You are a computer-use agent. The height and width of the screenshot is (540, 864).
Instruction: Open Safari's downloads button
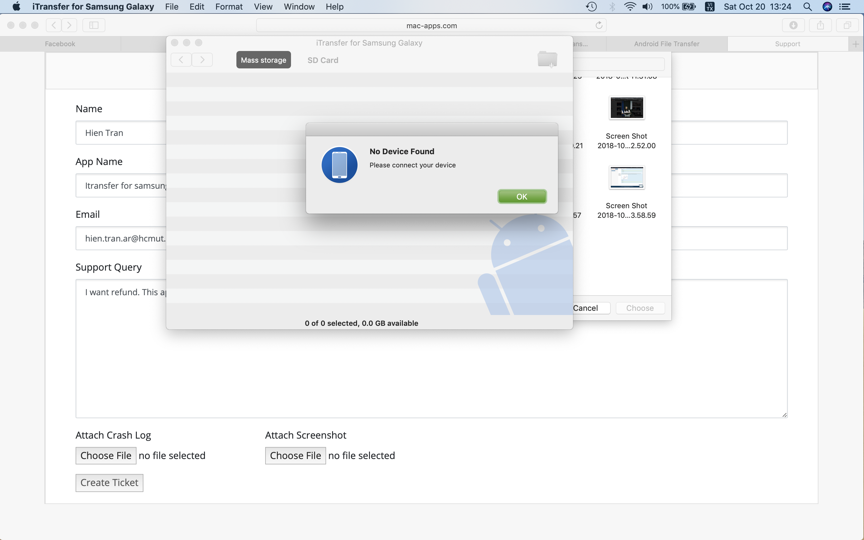(793, 25)
